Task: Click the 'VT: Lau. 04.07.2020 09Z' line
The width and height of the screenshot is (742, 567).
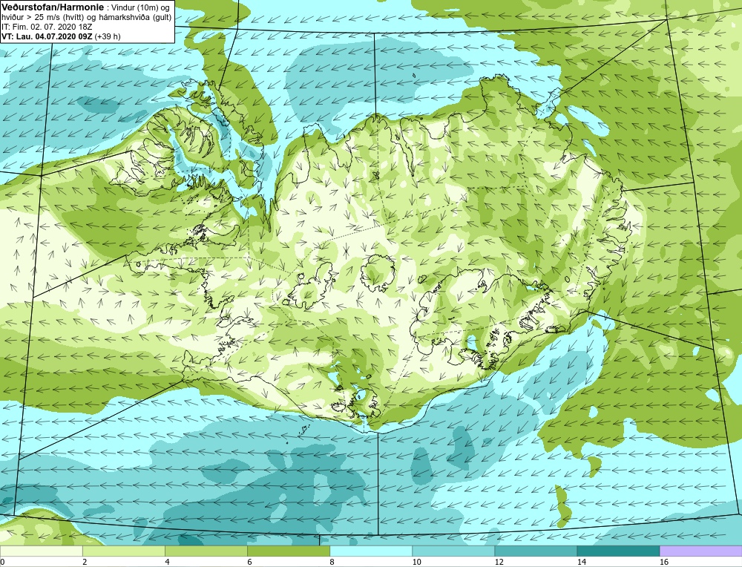Action: coord(47,36)
